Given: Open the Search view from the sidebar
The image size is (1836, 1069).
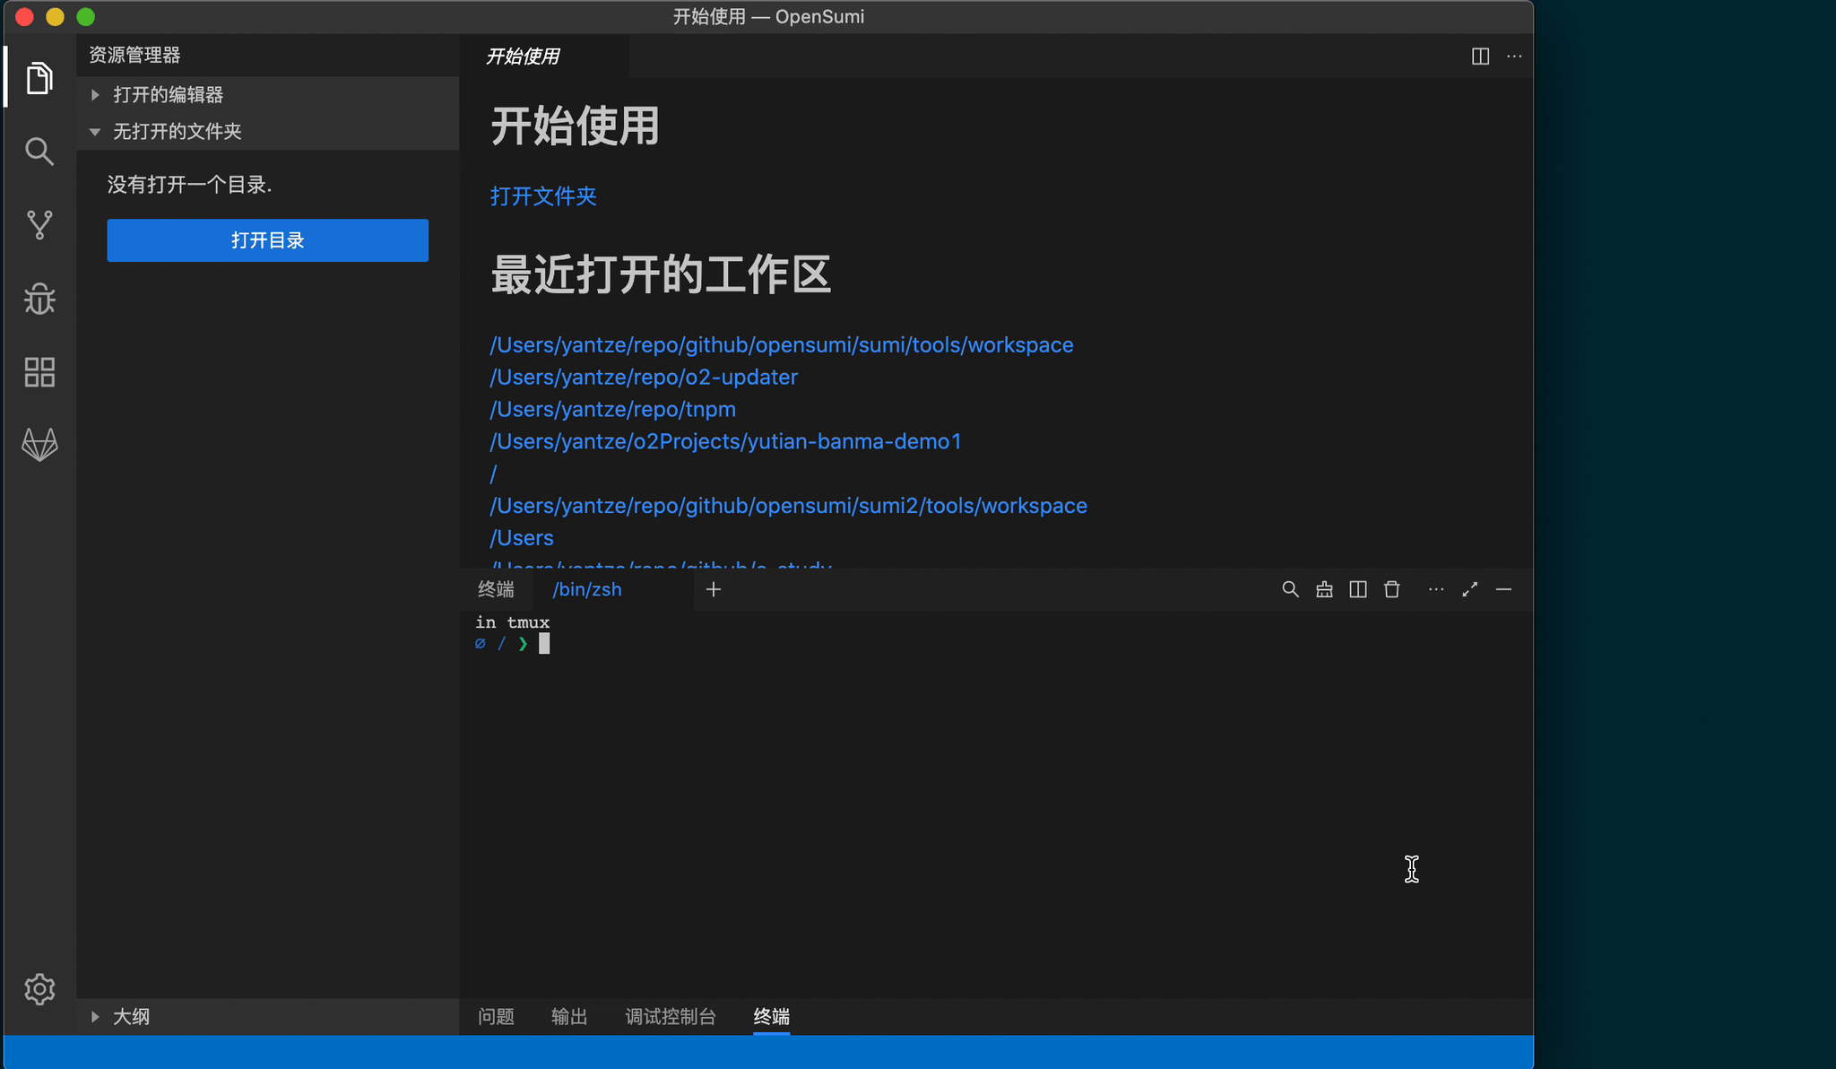Looking at the screenshot, I should (39, 151).
